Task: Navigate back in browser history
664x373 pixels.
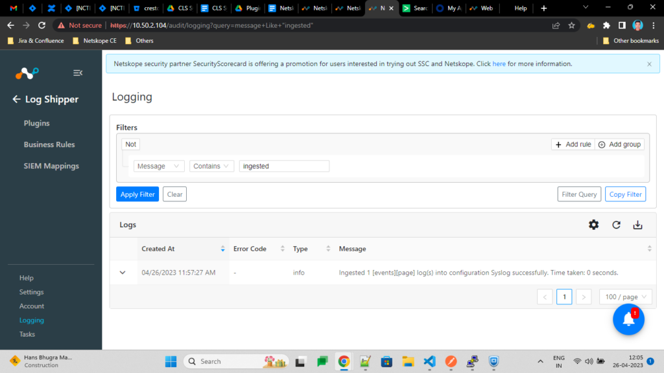Action: click(x=10, y=25)
